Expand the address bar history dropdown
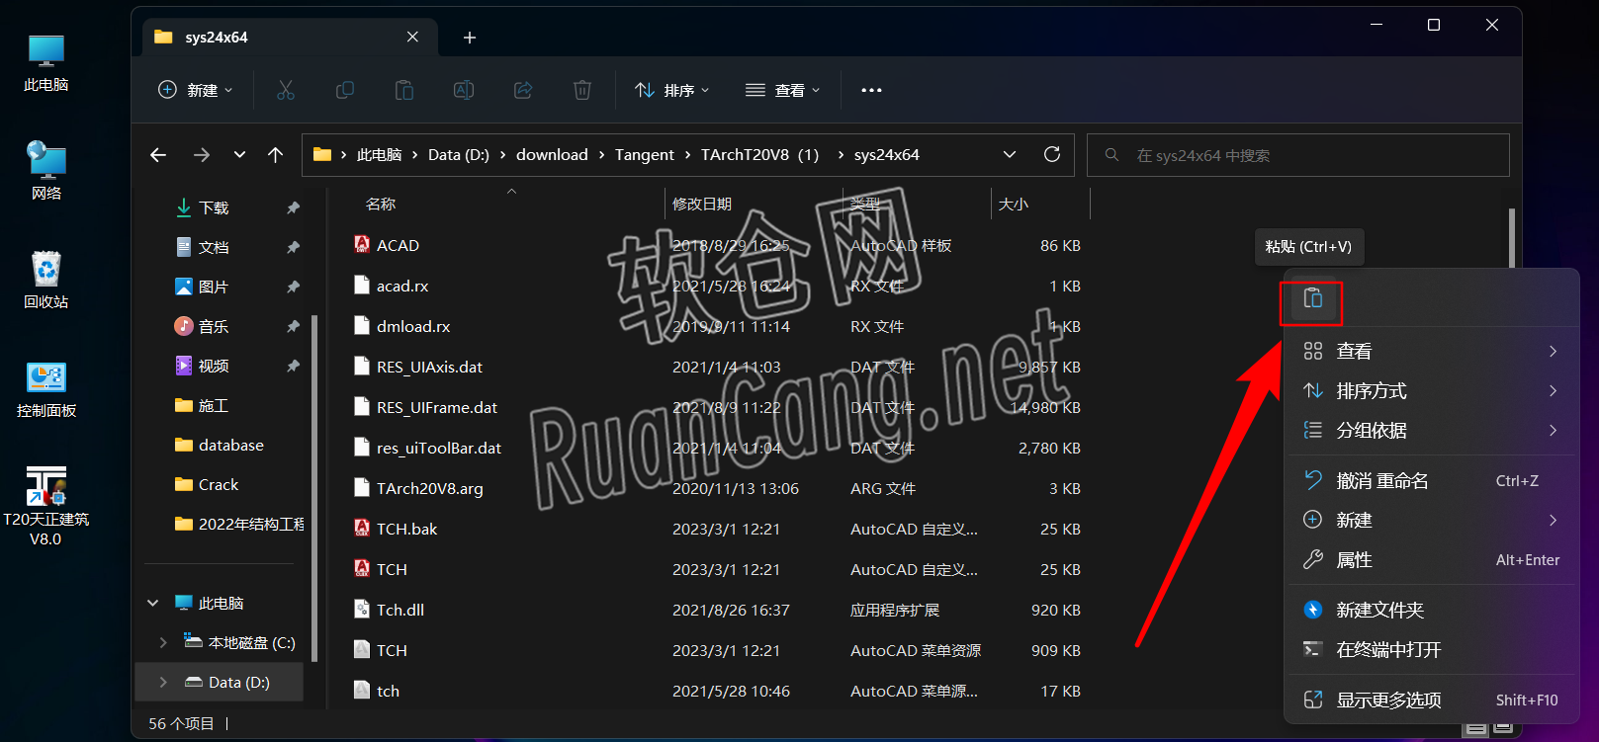Image resolution: width=1599 pixels, height=742 pixels. tap(1010, 154)
